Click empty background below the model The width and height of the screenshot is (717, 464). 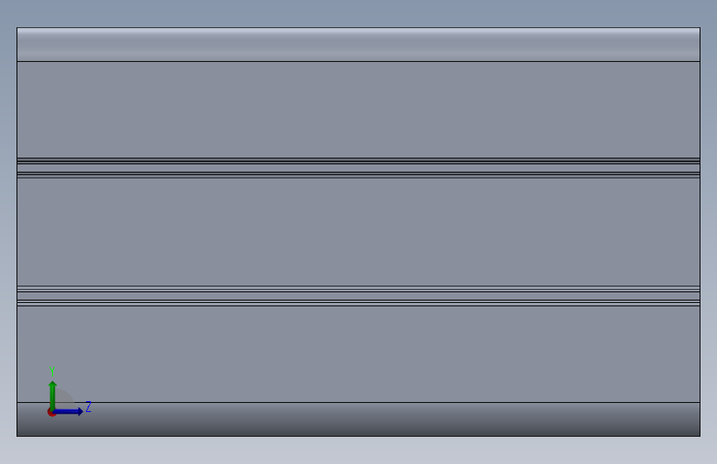[359, 451]
